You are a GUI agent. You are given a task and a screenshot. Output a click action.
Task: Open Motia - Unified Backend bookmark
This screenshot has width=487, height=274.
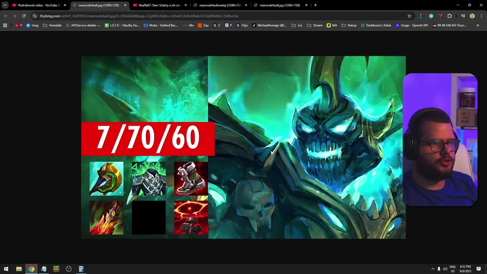[x=161, y=25]
